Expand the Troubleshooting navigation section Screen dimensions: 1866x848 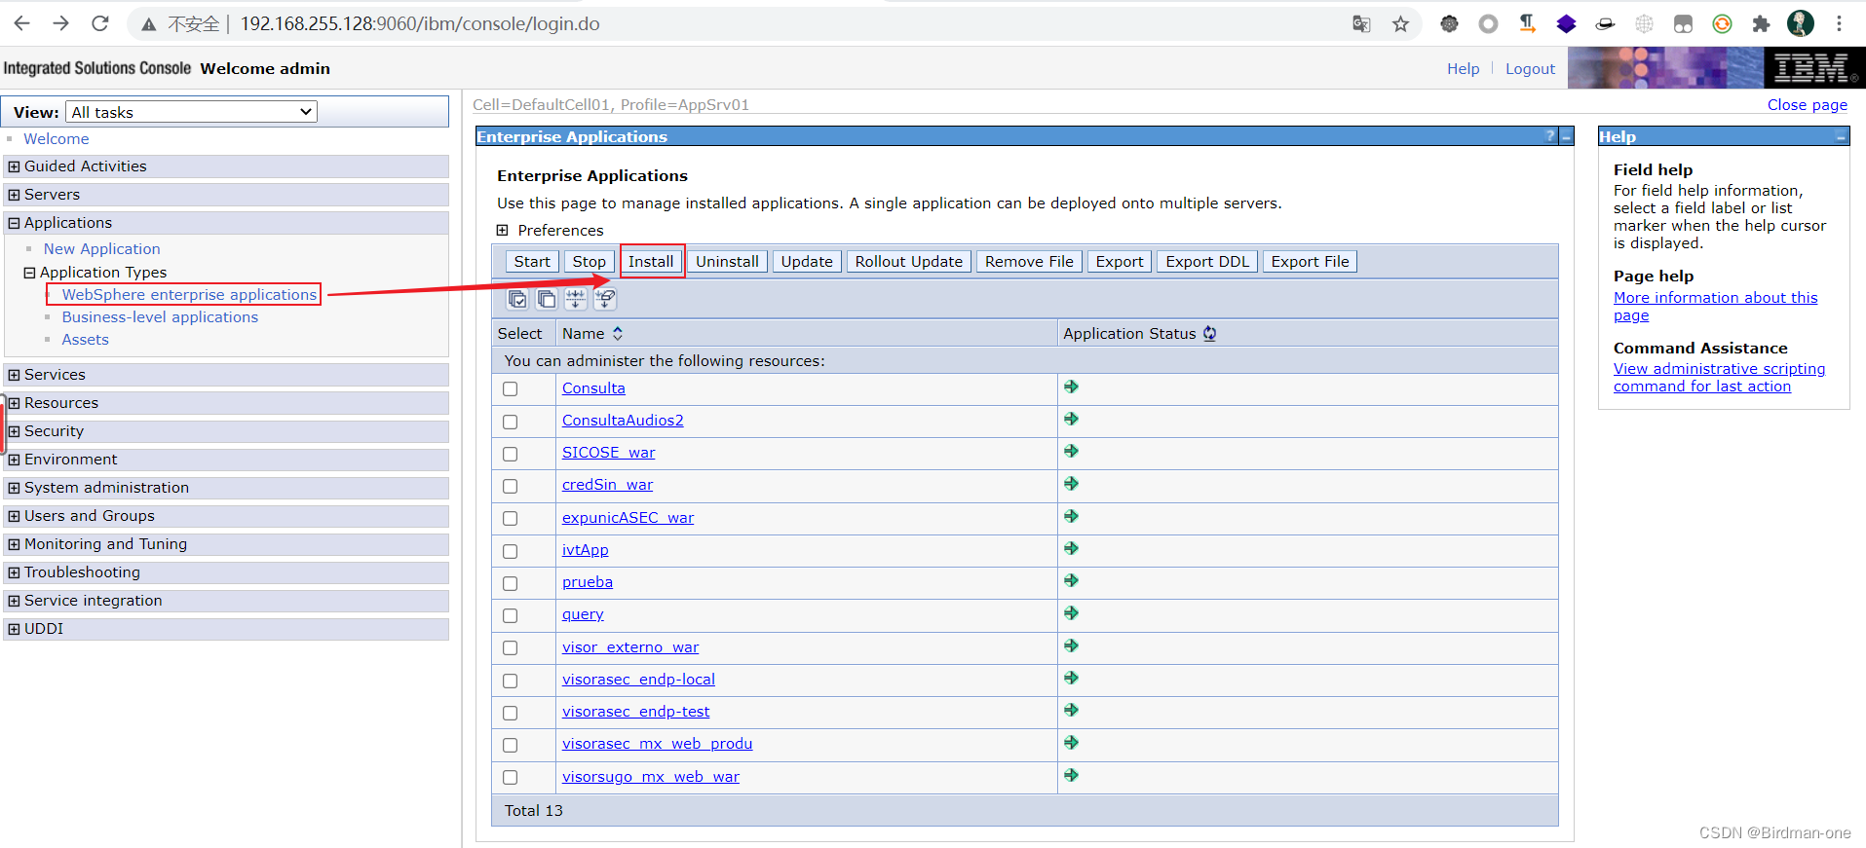[x=14, y=572]
